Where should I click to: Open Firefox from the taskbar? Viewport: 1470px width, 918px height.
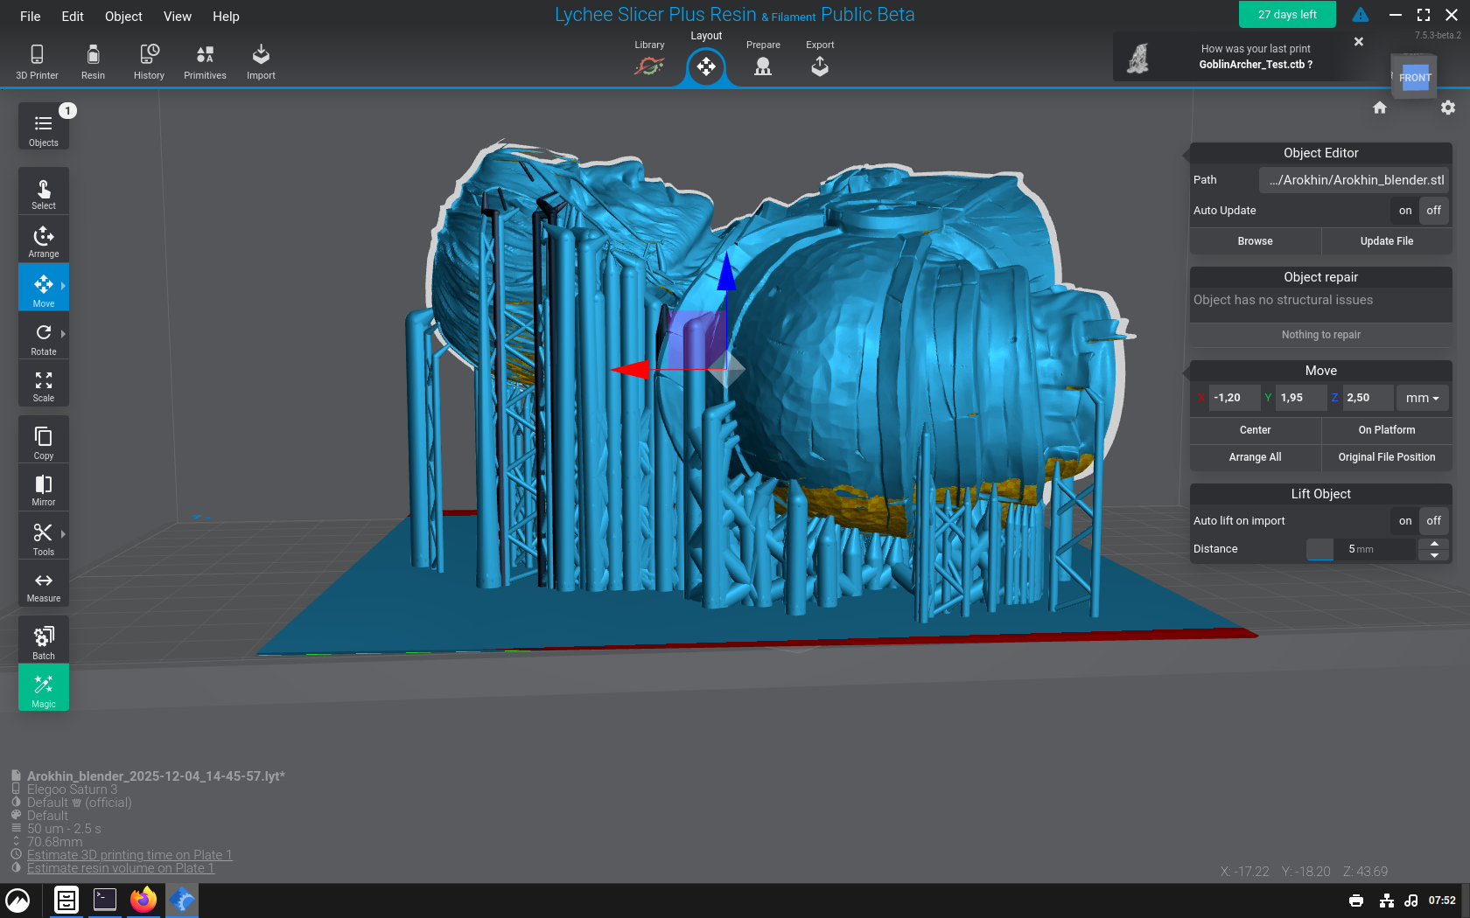click(x=143, y=900)
